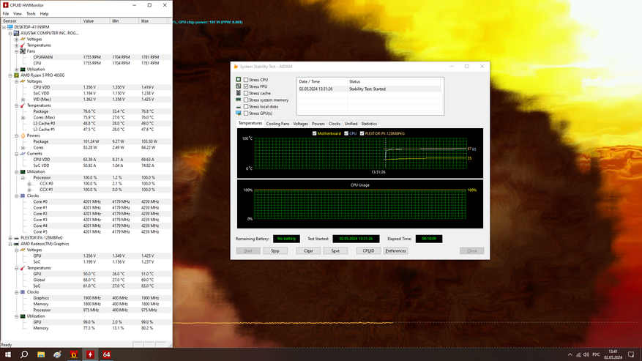Open the Tools menu in HWMonitor

[31, 13]
